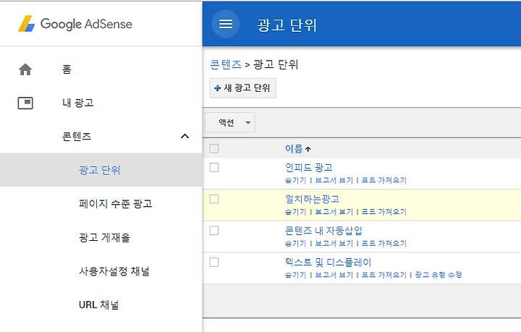Toggle the select-all checkbox in header
Viewport: 521px width, 332px height.
click(214, 148)
